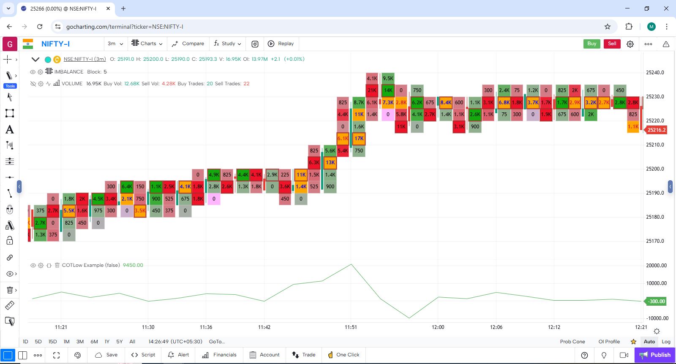Click the orange 17K imbalance cell

(x=359, y=139)
